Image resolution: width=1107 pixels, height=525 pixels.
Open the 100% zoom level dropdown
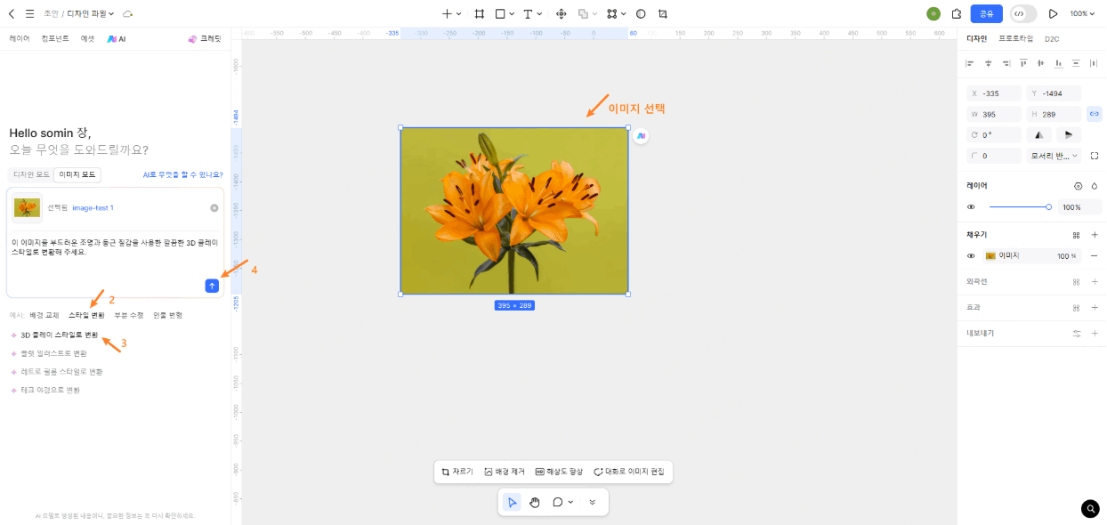[x=1082, y=13]
